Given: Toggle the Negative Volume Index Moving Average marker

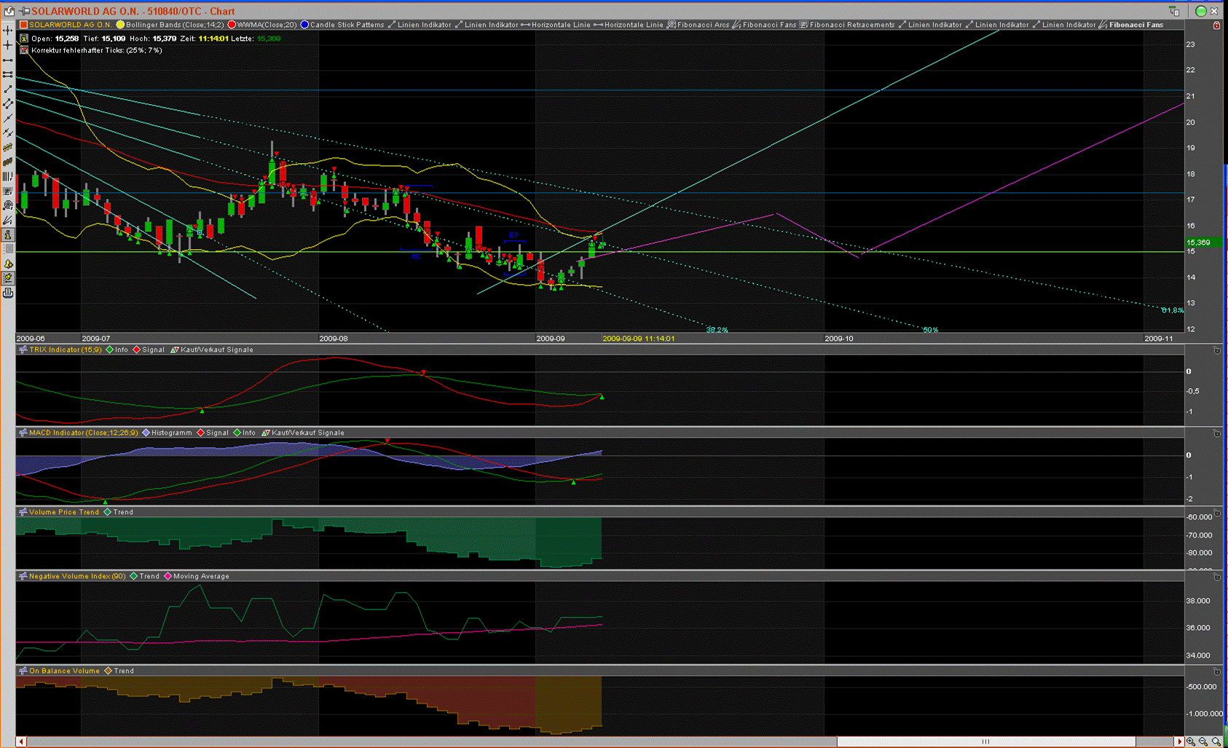Looking at the screenshot, I should coord(168,576).
